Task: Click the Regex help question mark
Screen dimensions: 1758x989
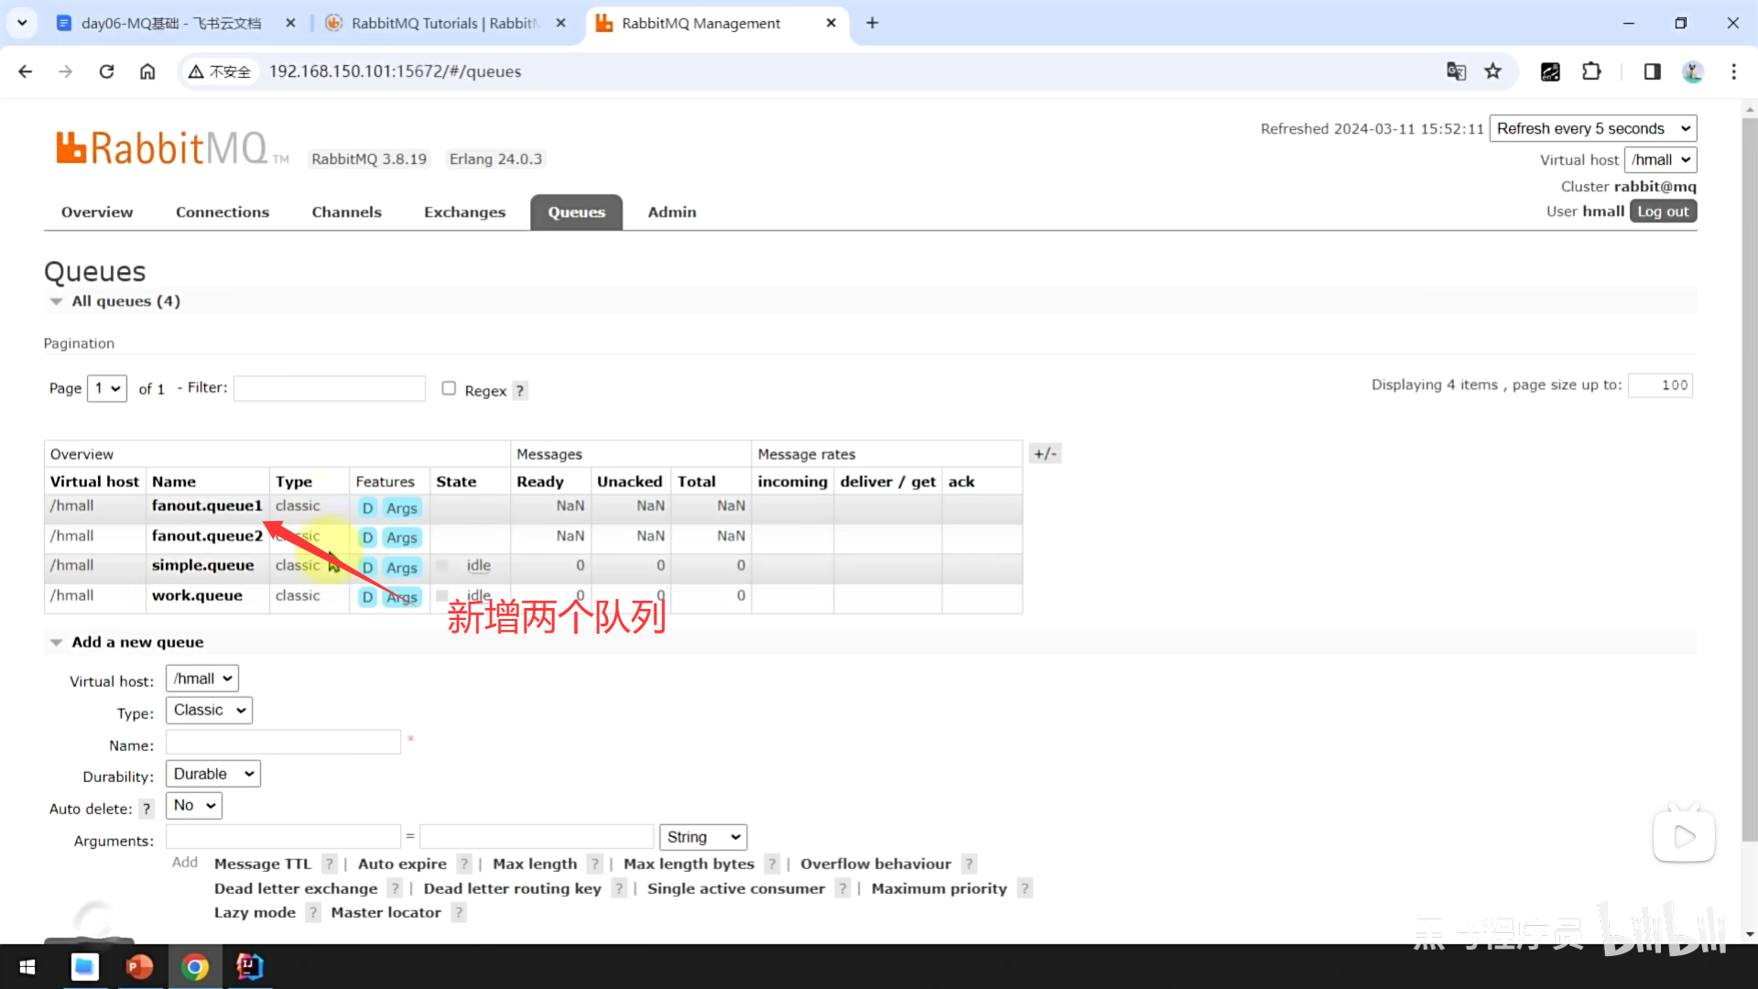Action: [x=519, y=391]
